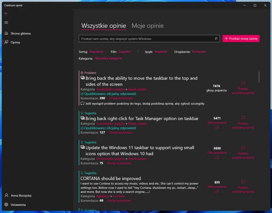Open the Sortuj Popularne dropdown
Viewport: 272px width, 213px height.
click(97, 51)
